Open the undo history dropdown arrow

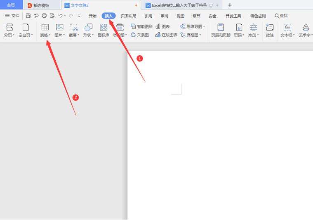(65, 16)
